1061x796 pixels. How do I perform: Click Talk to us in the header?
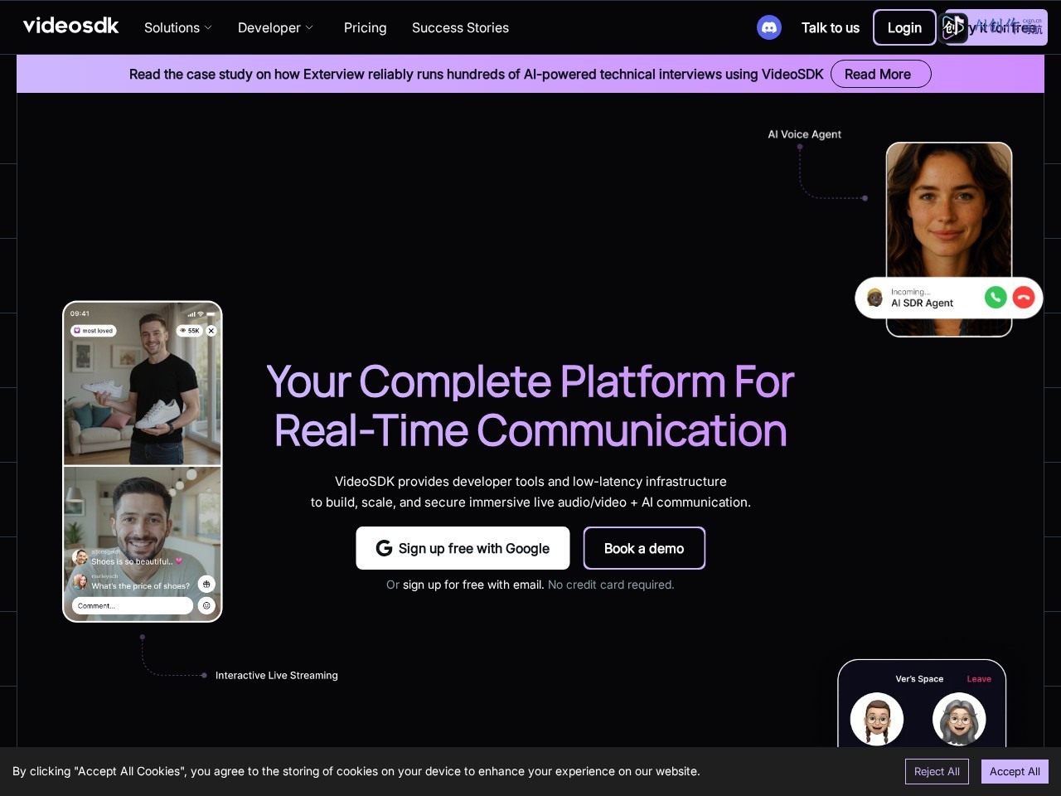pos(831,27)
